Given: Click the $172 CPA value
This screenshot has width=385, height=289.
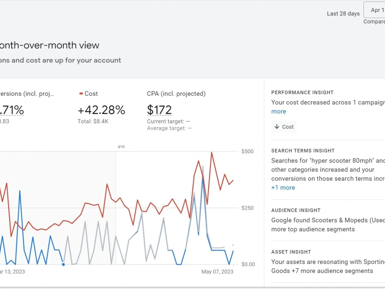Looking at the screenshot, I should point(159,110).
